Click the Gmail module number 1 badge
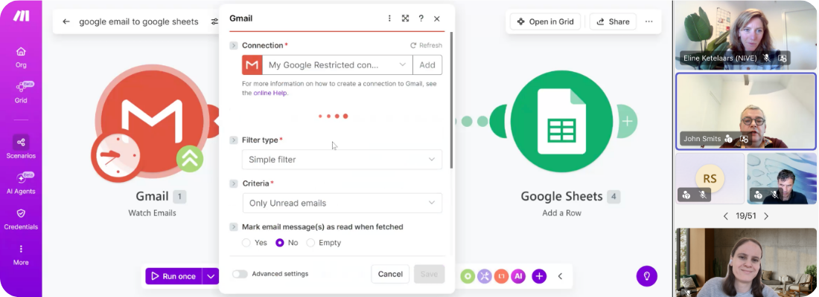819x297 pixels. click(179, 197)
